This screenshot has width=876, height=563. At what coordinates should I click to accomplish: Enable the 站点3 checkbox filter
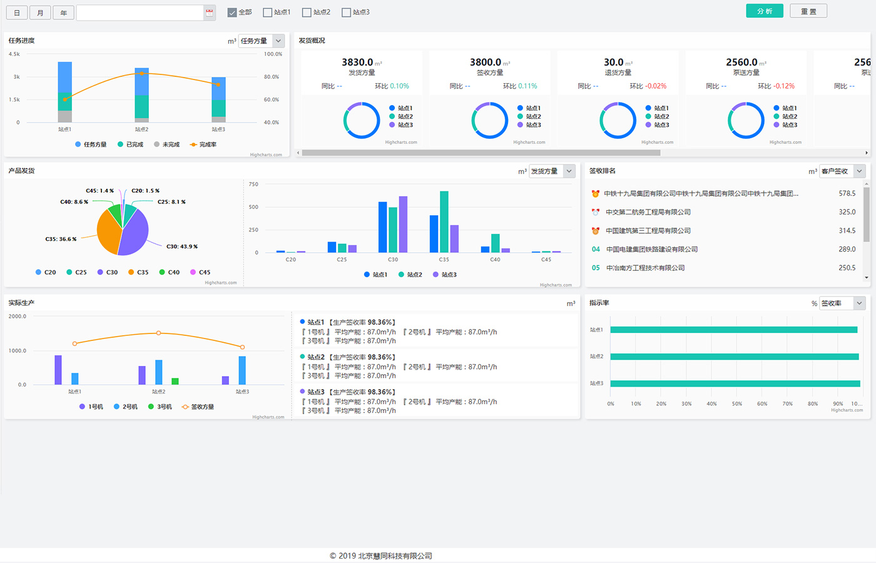(x=346, y=13)
